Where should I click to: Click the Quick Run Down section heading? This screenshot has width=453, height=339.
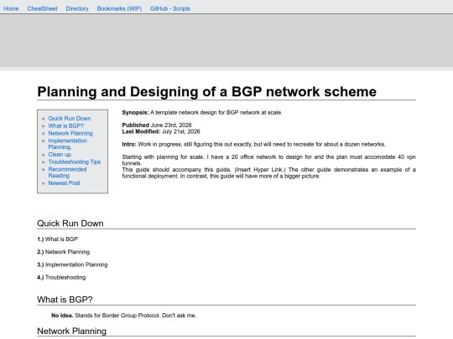click(x=70, y=223)
